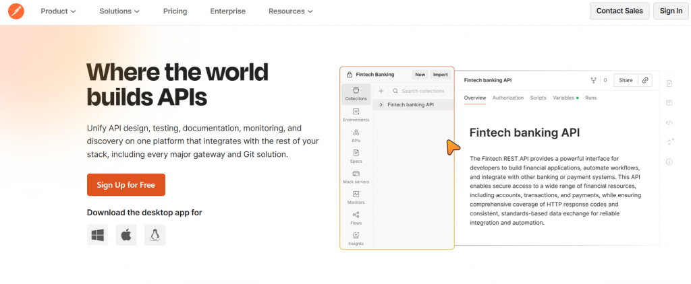Open the Pricing page
Image resolution: width=691 pixels, height=284 pixels.
click(x=175, y=11)
